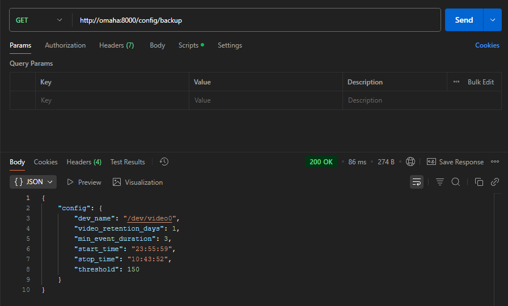The height and width of the screenshot is (306, 508).
Task: Open search in response body
Action: (455, 182)
